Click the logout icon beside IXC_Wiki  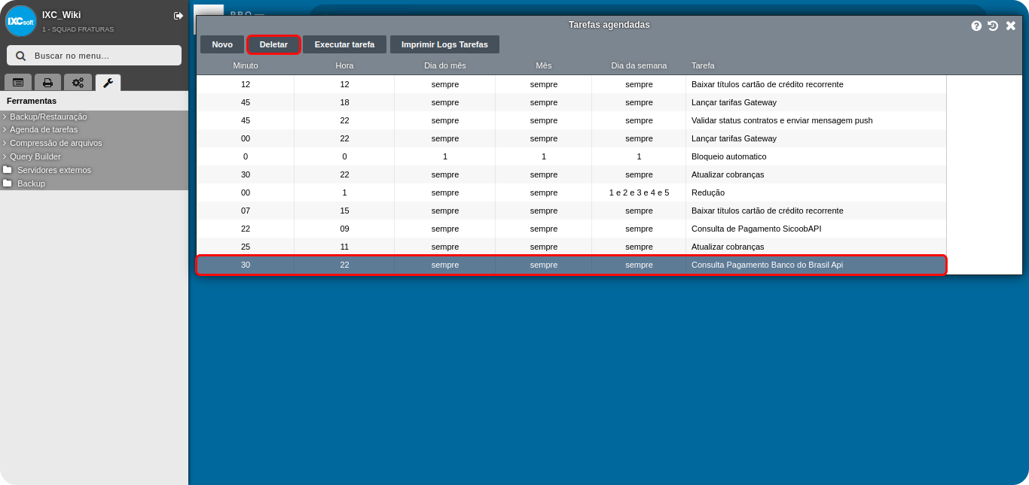pyautogui.click(x=178, y=16)
